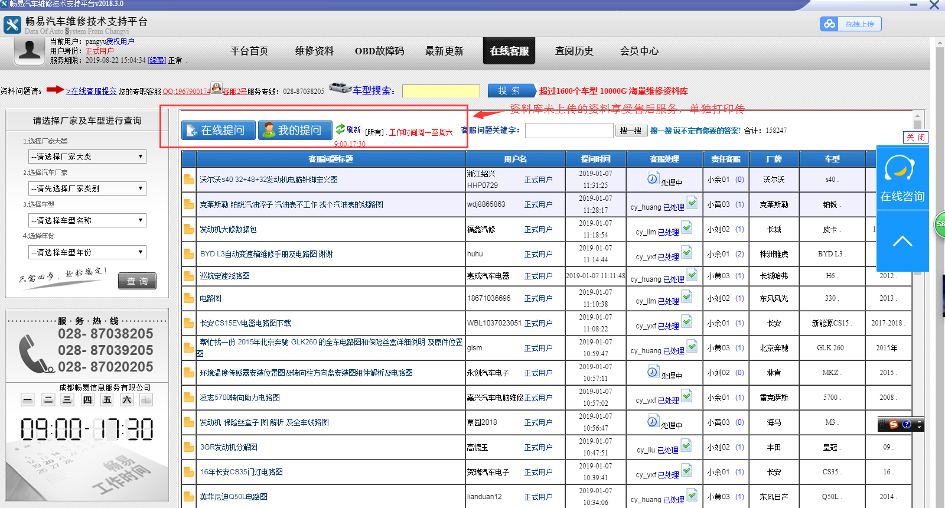Screen dimensions: 945x508
Task: Open question 长安CS15EV电器电路图下载
Action: point(245,323)
